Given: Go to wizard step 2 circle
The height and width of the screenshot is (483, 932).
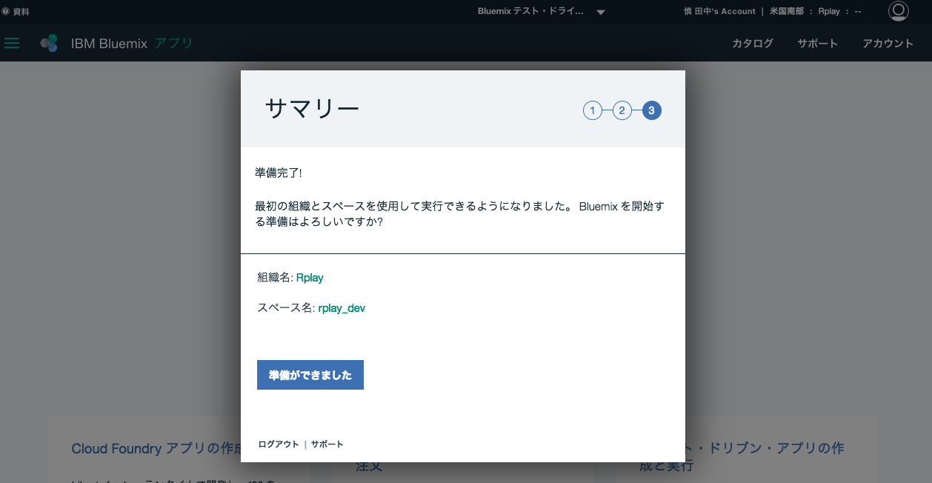Looking at the screenshot, I should [x=622, y=110].
